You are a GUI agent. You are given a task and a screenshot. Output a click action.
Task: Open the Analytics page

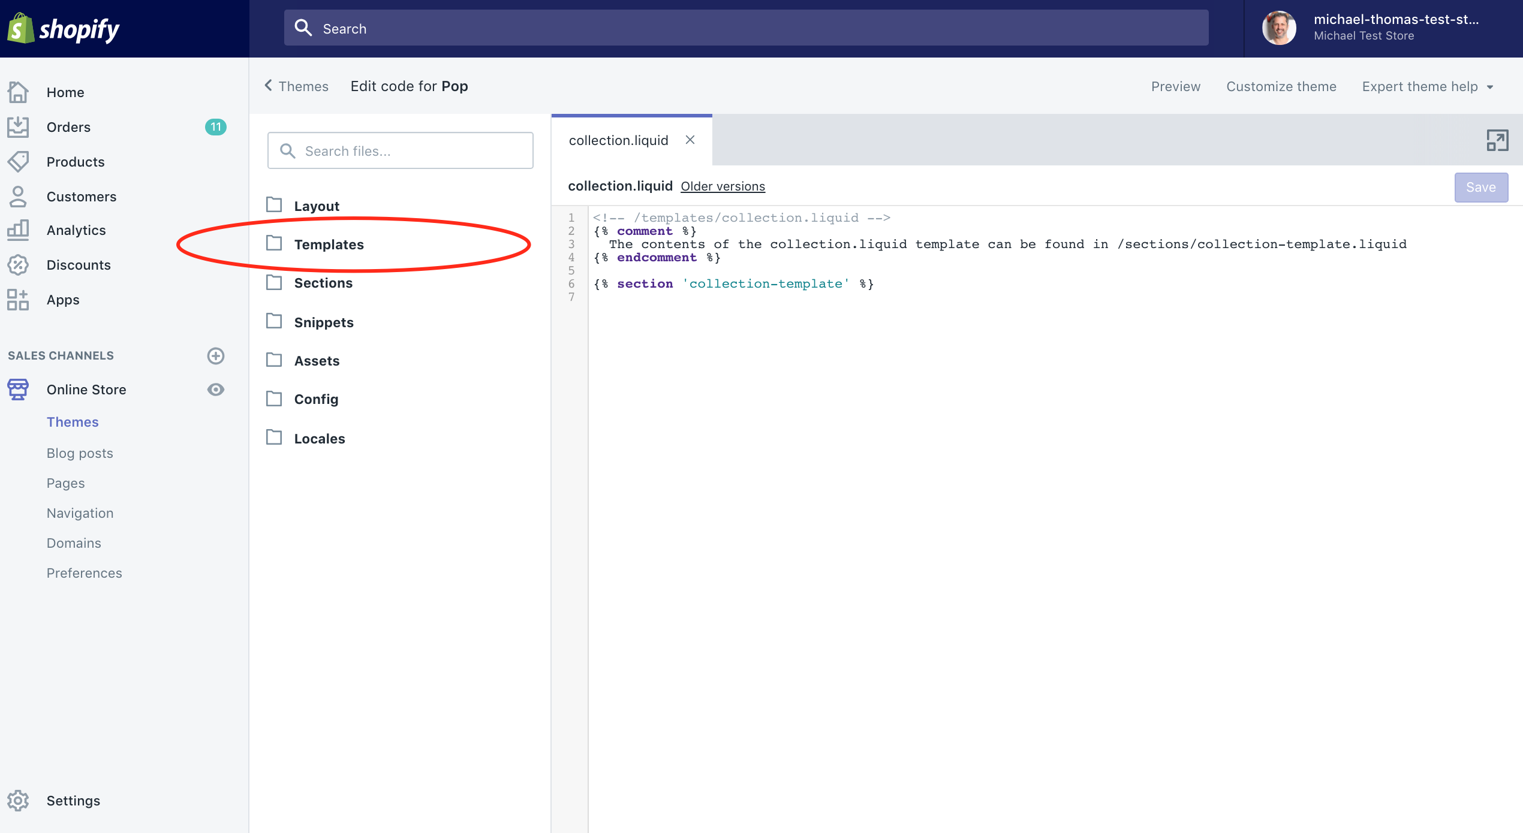[76, 230]
